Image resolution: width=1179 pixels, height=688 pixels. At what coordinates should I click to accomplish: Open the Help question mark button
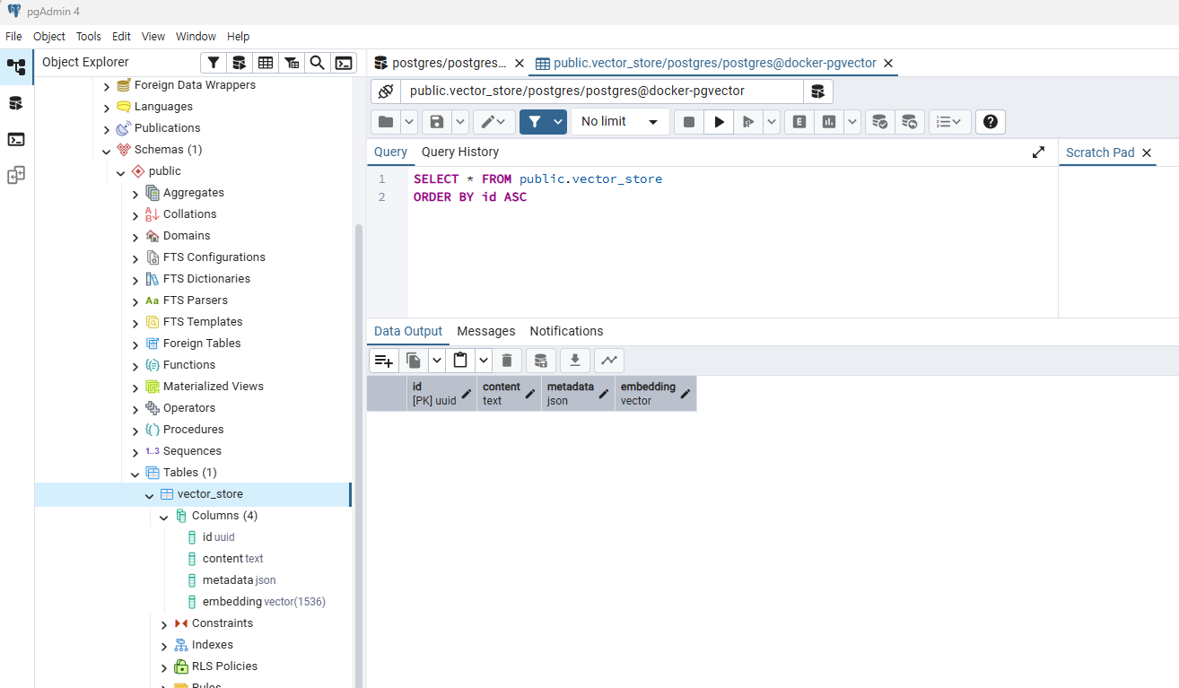[x=991, y=122]
